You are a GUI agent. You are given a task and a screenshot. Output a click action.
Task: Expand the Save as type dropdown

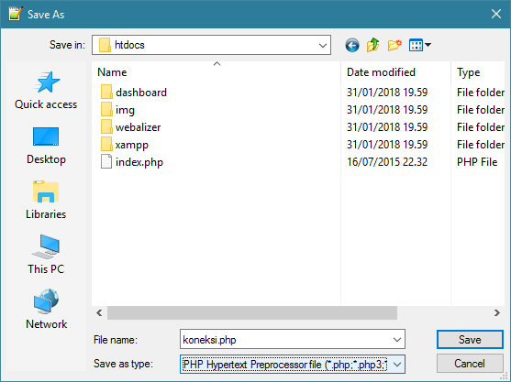397,365
